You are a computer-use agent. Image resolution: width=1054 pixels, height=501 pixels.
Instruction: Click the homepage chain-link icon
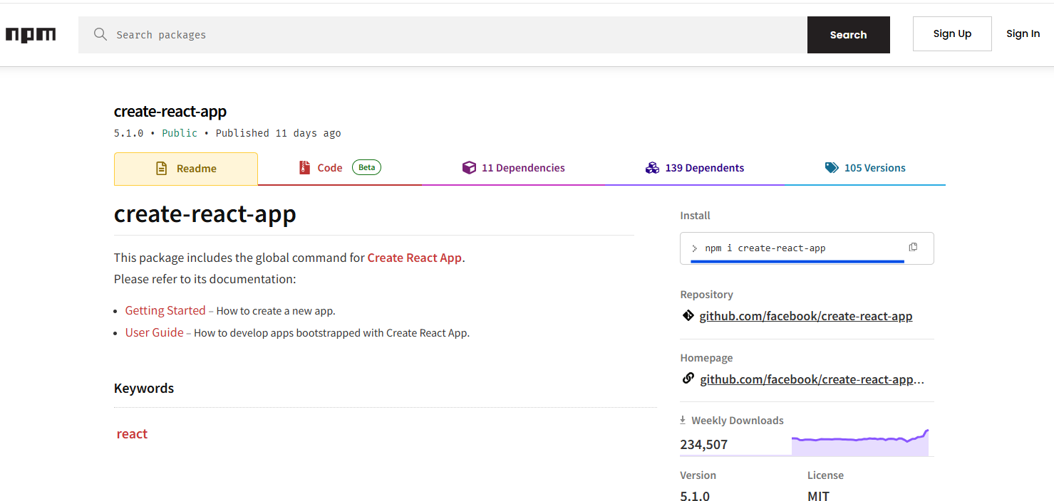pyautogui.click(x=688, y=379)
